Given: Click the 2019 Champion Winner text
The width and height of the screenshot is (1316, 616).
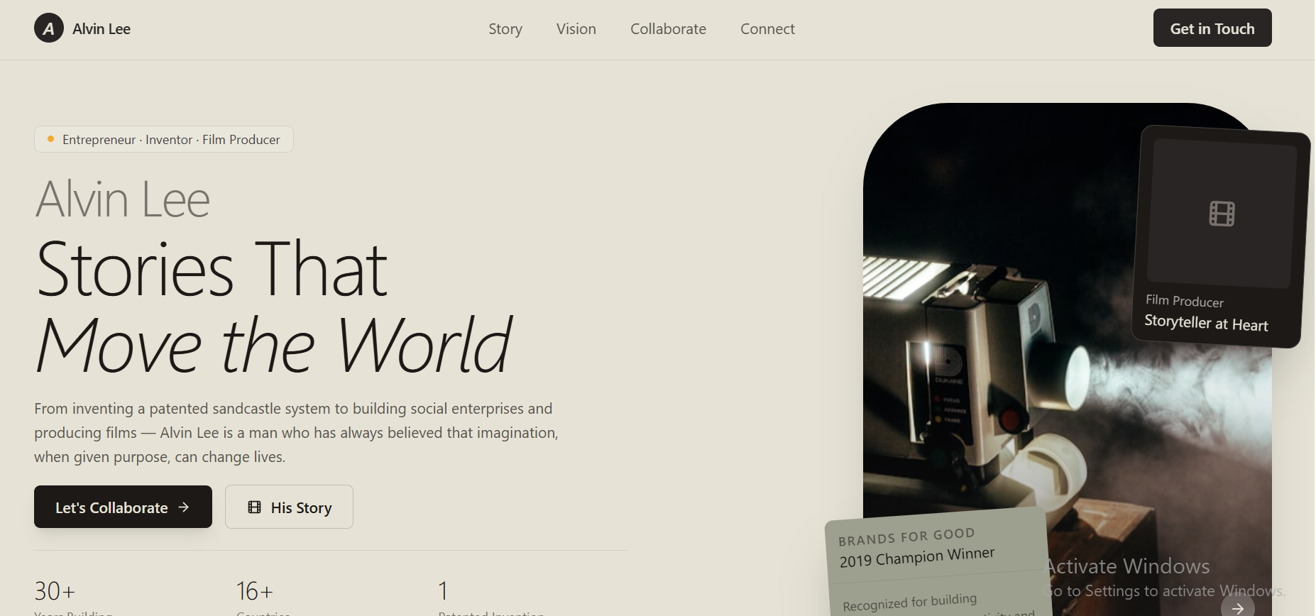Looking at the screenshot, I should (917, 557).
